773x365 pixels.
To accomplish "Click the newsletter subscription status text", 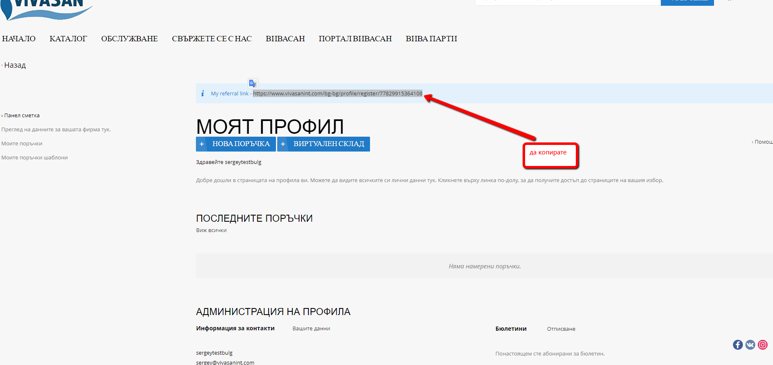I will (x=550, y=354).
